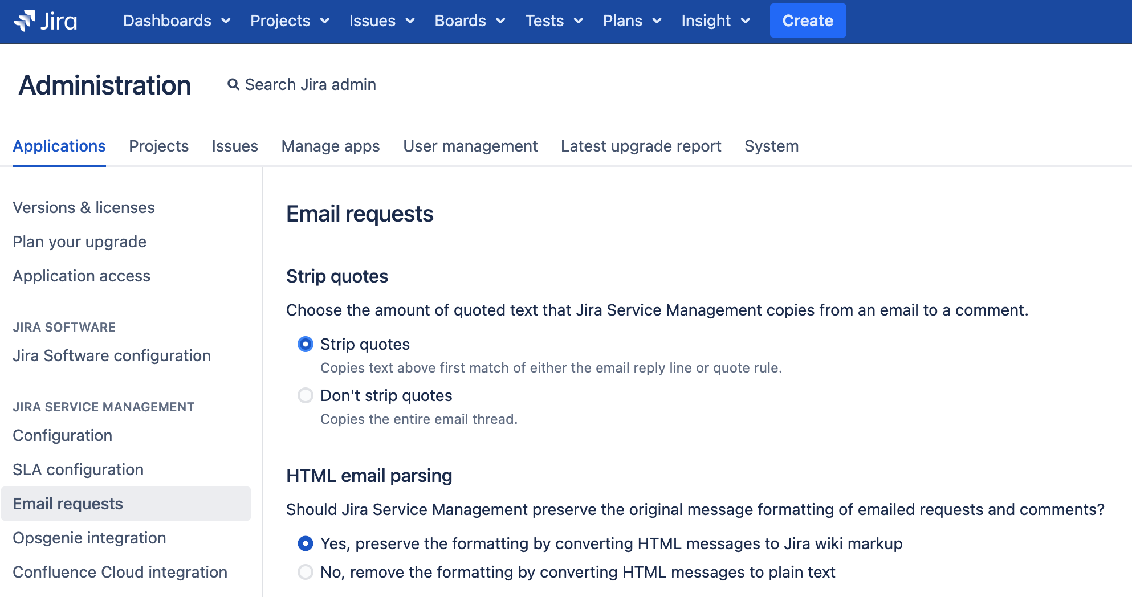Open the Latest upgrade report tab

point(641,146)
